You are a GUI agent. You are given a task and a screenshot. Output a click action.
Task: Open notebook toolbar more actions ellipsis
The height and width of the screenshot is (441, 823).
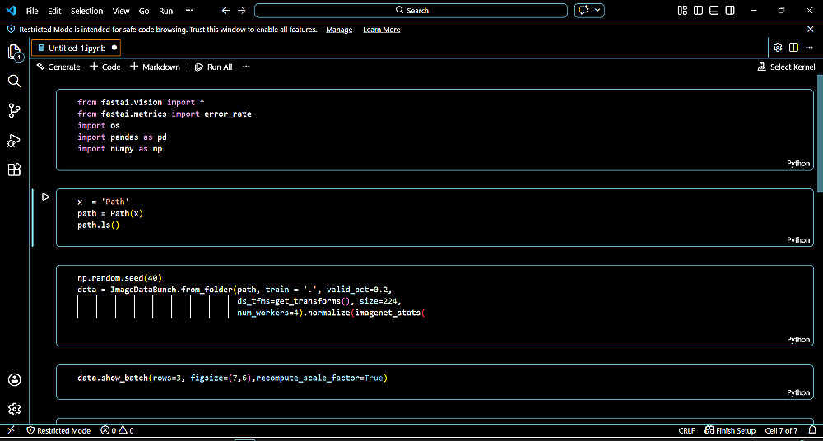245,67
